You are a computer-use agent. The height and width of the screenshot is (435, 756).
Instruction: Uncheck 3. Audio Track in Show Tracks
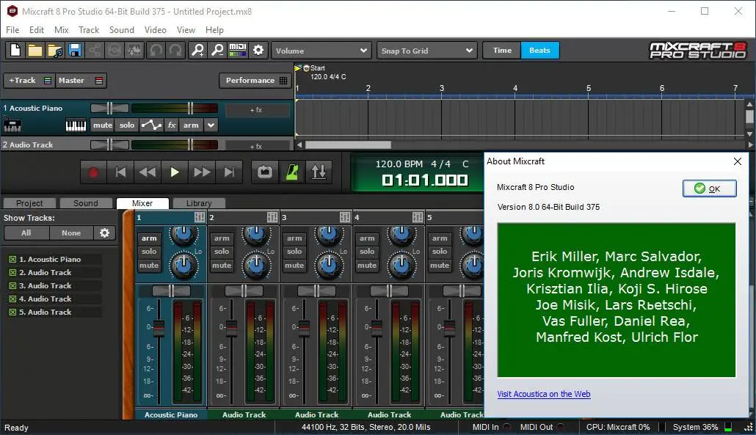12,285
